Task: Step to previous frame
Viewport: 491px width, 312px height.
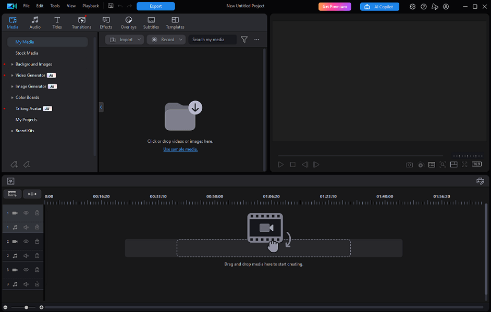Action: click(x=305, y=165)
